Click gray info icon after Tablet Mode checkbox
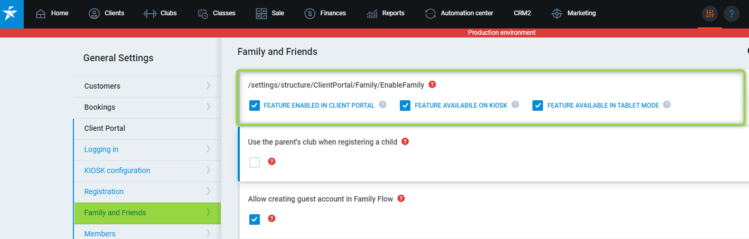749x239 pixels. (667, 105)
